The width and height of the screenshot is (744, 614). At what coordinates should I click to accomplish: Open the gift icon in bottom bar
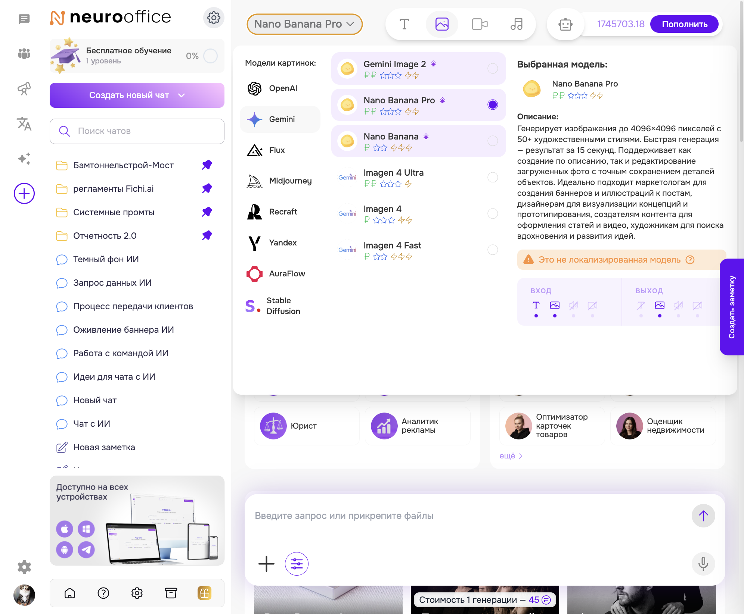click(x=204, y=593)
